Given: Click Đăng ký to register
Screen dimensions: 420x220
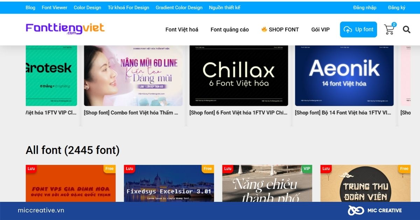Looking at the screenshot, I should click(x=397, y=7).
